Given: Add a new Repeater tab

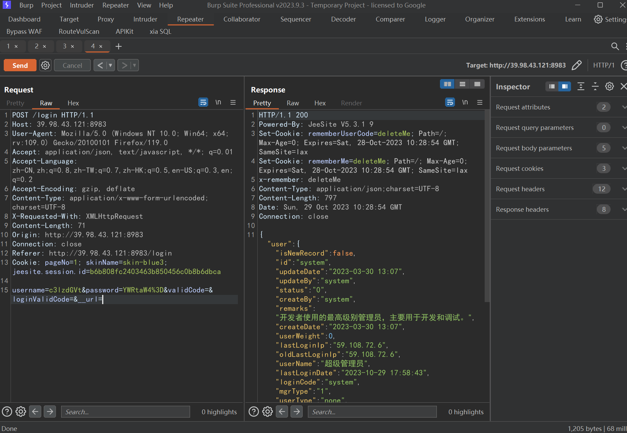Looking at the screenshot, I should coord(118,46).
